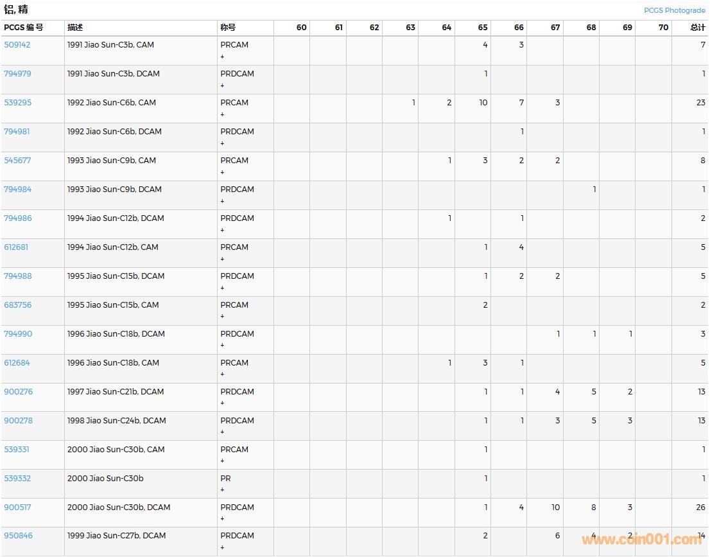The height and width of the screenshot is (557, 710).
Task: Click PCGS number 794979 link
Action: click(x=17, y=74)
